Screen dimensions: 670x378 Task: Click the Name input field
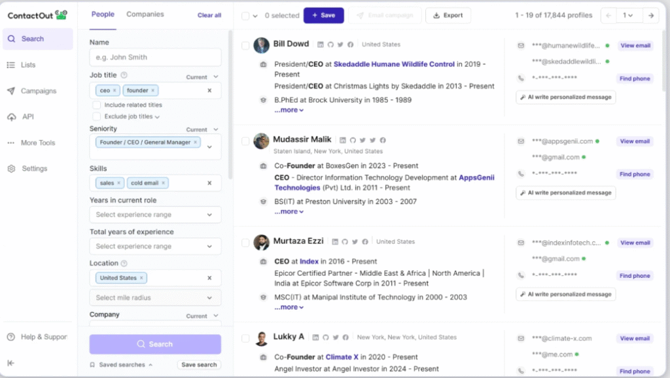pos(155,57)
